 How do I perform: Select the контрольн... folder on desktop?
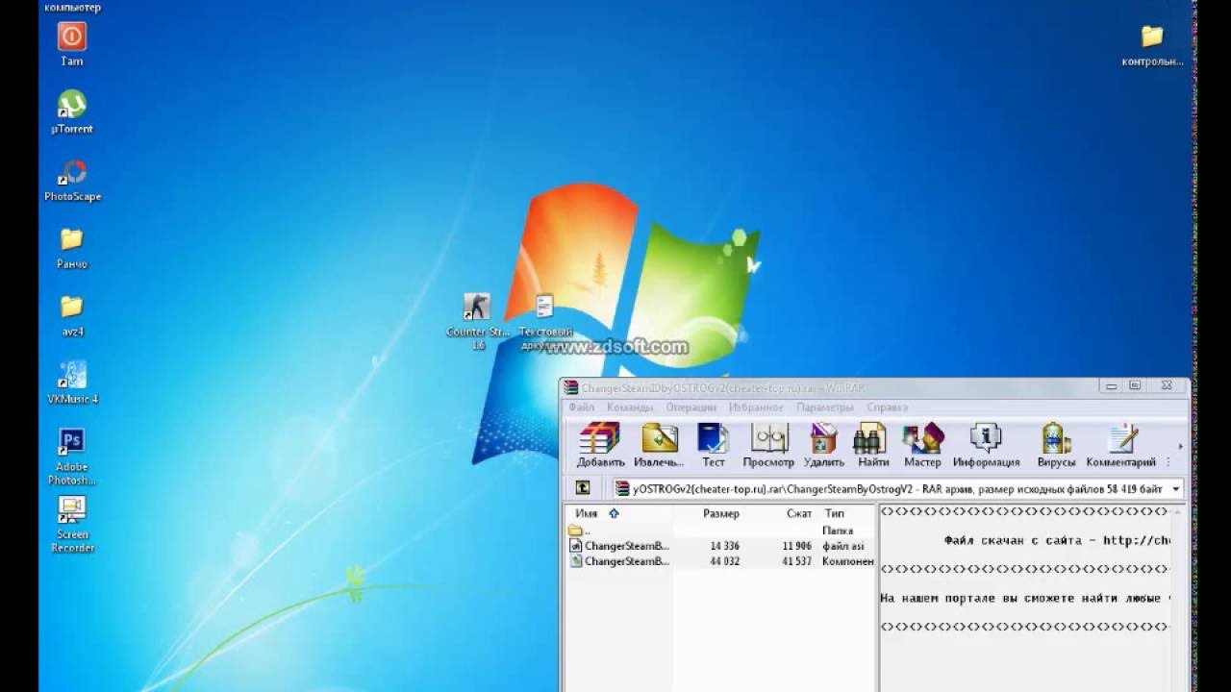(x=1152, y=47)
